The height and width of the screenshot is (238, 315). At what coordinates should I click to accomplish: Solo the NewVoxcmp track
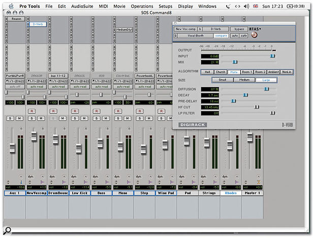(31, 118)
